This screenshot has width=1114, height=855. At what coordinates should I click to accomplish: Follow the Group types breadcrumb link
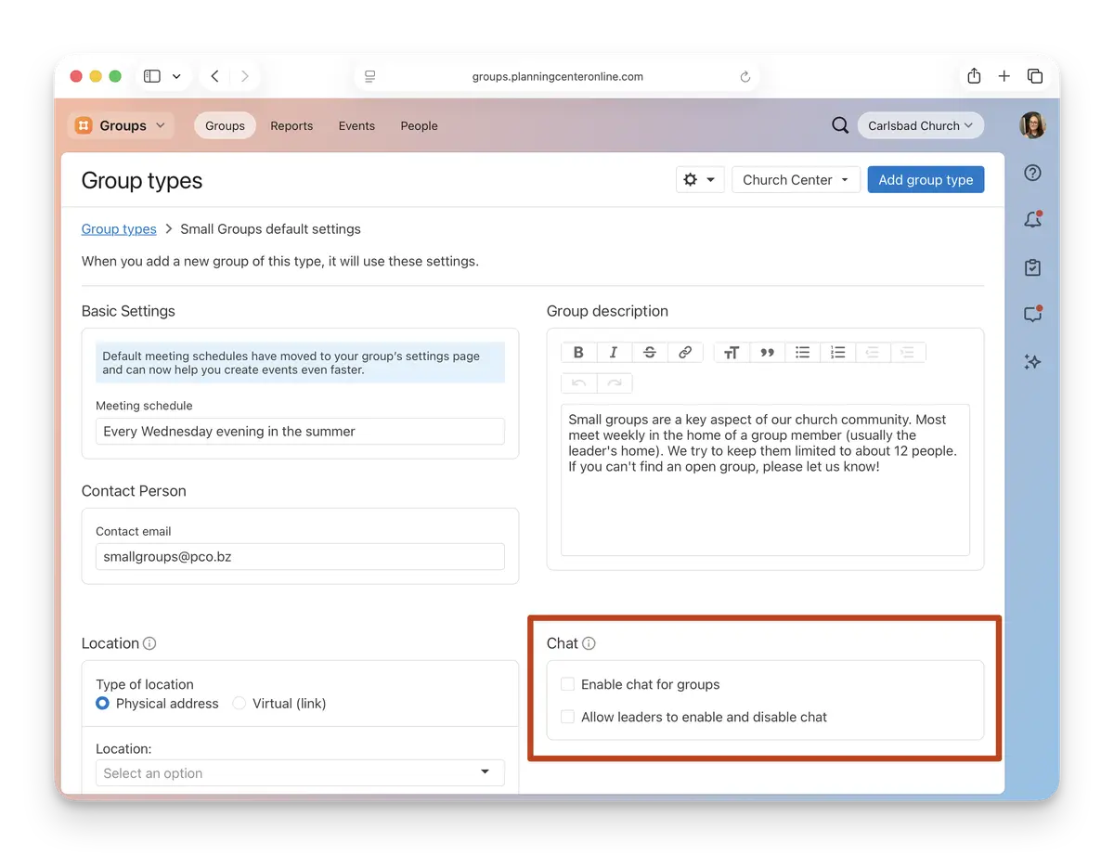click(x=119, y=228)
